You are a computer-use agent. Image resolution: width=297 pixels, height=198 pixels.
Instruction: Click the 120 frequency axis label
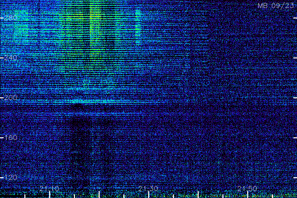[11, 178]
